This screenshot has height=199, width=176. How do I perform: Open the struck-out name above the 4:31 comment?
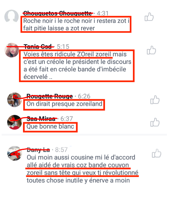(x=57, y=13)
